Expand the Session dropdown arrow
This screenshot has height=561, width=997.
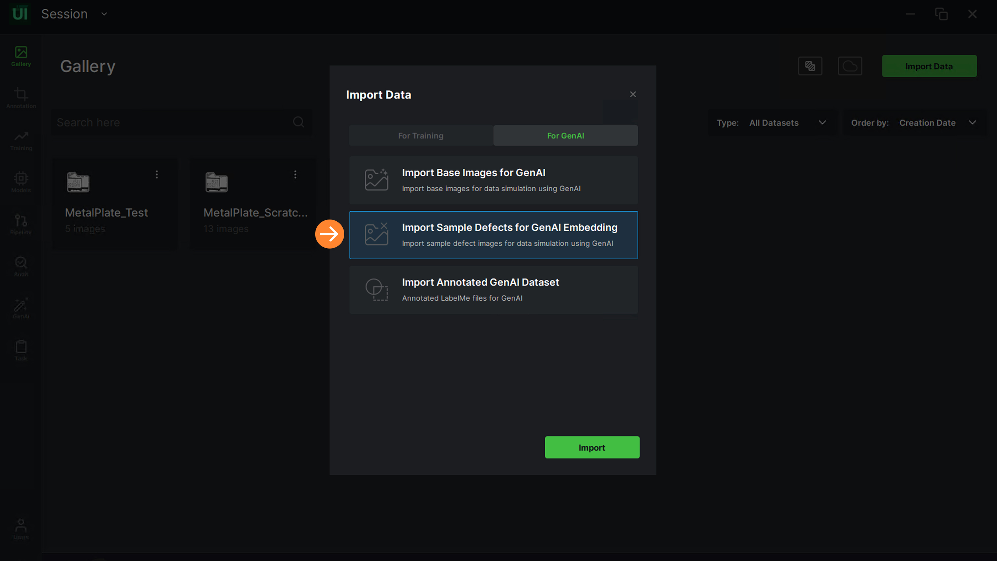(104, 14)
